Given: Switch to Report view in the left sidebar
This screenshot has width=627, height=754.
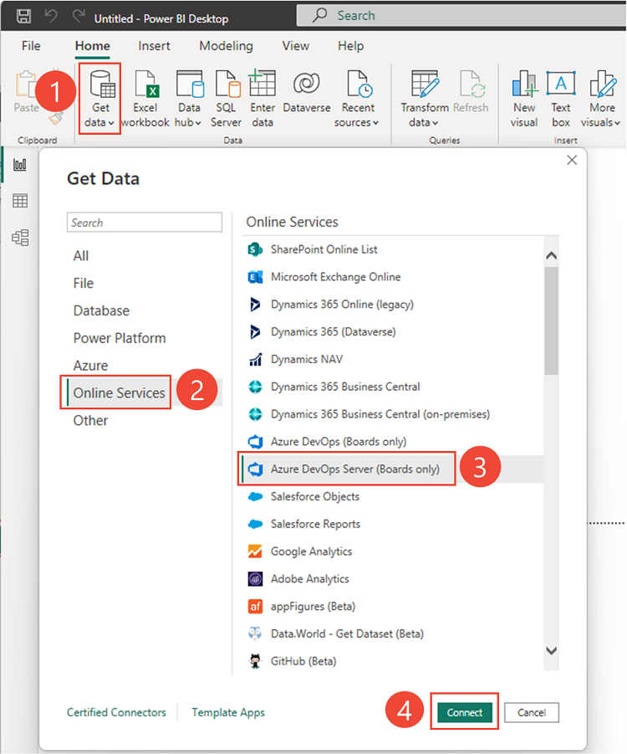Looking at the screenshot, I should 18,166.
